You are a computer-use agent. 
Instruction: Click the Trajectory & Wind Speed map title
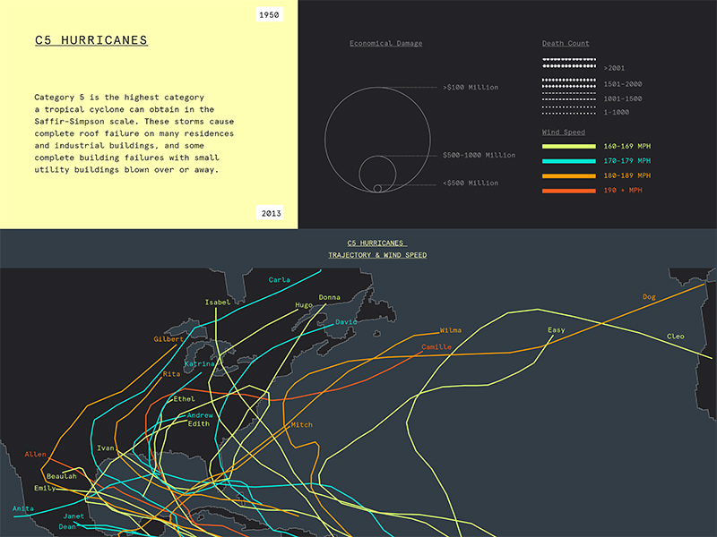click(x=376, y=255)
